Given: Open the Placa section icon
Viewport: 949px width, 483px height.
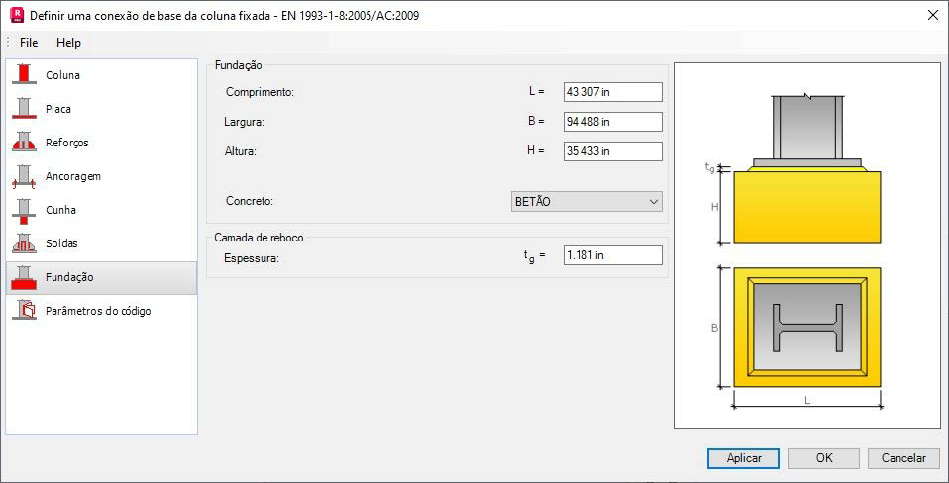Looking at the screenshot, I should [24, 109].
